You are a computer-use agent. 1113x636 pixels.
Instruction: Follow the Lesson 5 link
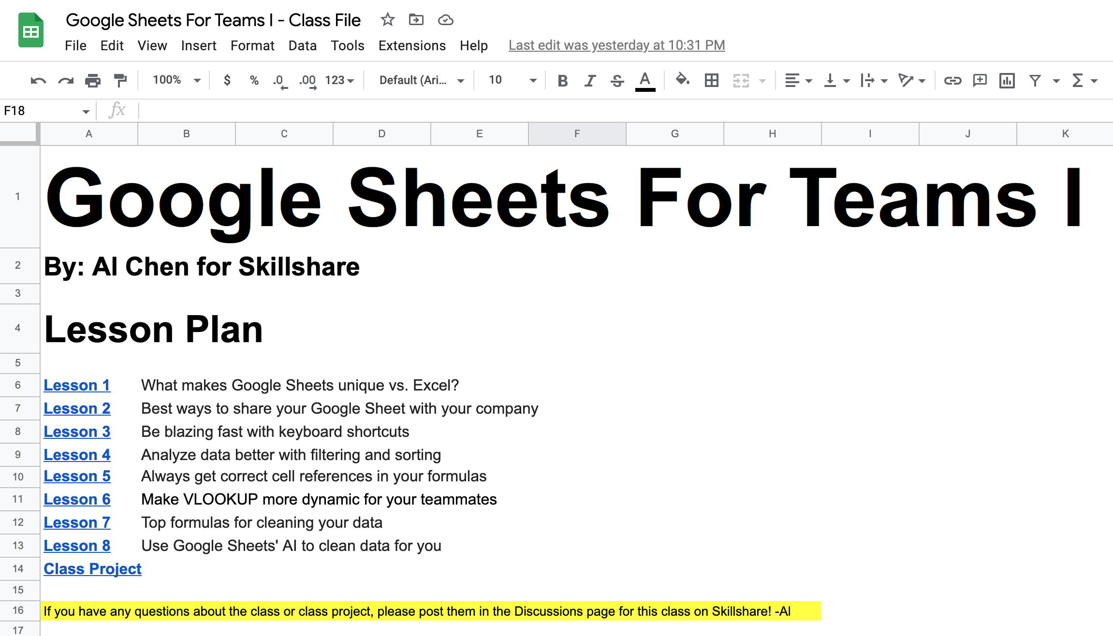coord(77,476)
